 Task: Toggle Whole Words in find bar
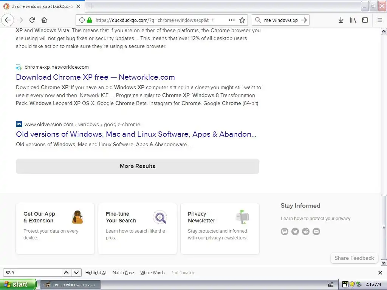click(x=152, y=273)
